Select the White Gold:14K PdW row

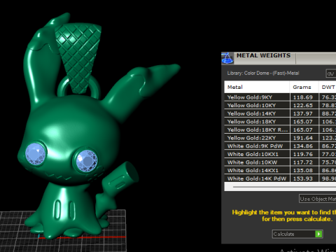pos(280,178)
